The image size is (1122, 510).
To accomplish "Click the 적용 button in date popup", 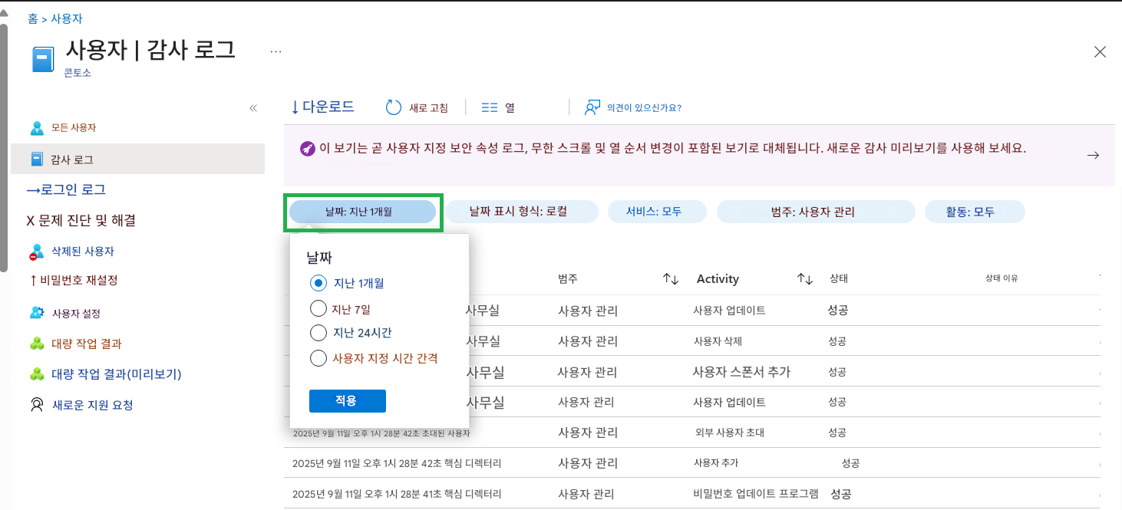I will point(348,401).
